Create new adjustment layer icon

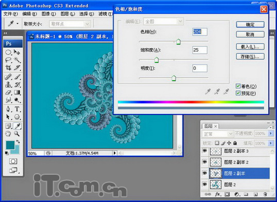click(236, 194)
